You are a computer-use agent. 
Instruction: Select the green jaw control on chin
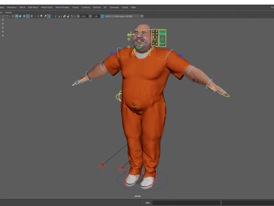tap(139, 47)
